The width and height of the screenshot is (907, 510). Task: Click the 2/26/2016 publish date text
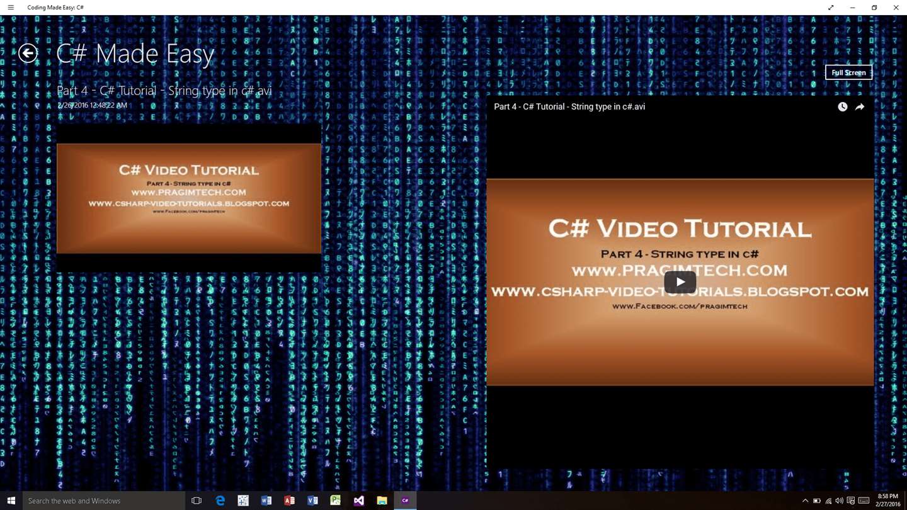click(92, 105)
